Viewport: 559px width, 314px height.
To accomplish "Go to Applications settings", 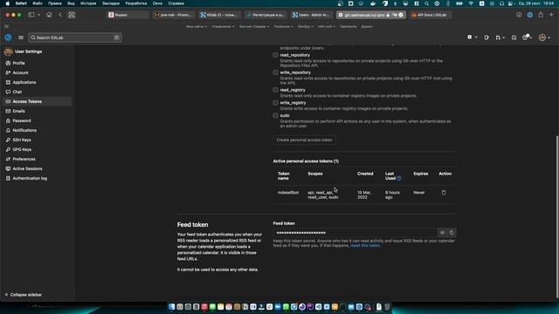I will 24,82.
